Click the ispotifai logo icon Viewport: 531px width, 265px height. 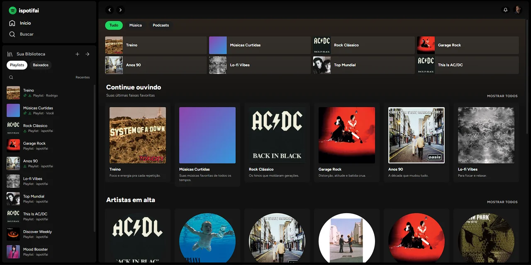pyautogui.click(x=12, y=10)
